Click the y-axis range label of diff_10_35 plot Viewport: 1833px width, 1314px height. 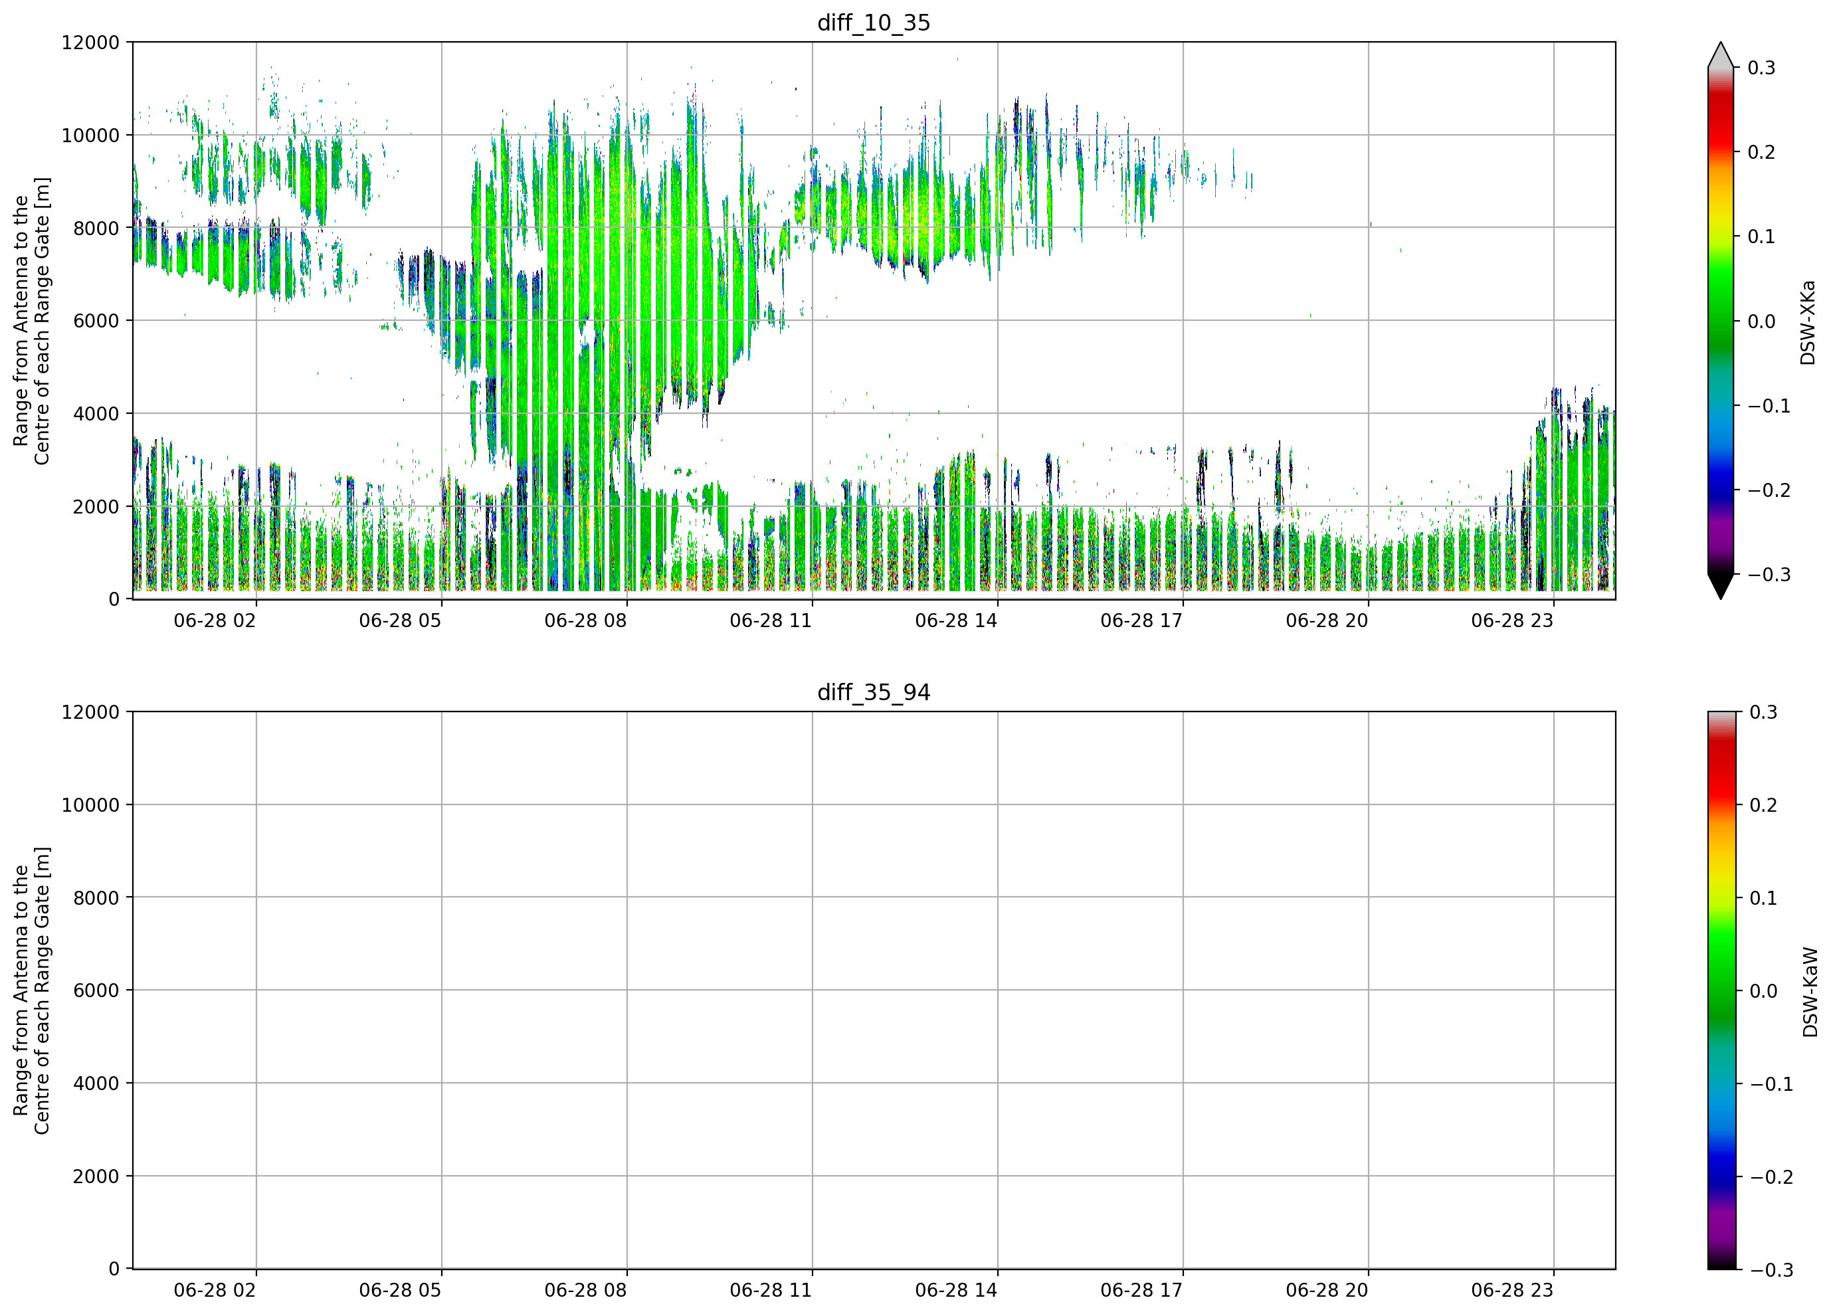coord(31,321)
